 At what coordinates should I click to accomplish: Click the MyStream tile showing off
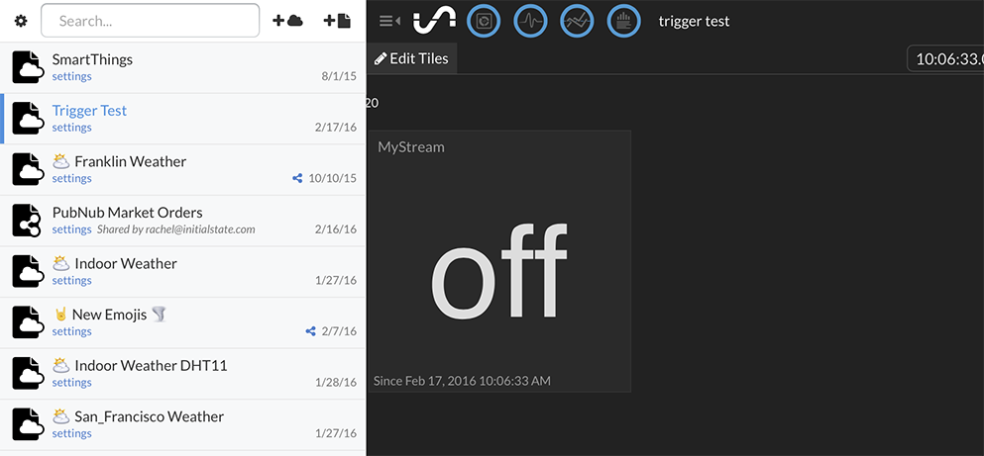[498, 261]
